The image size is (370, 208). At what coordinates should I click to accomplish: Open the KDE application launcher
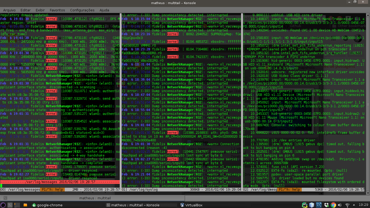[3, 205]
